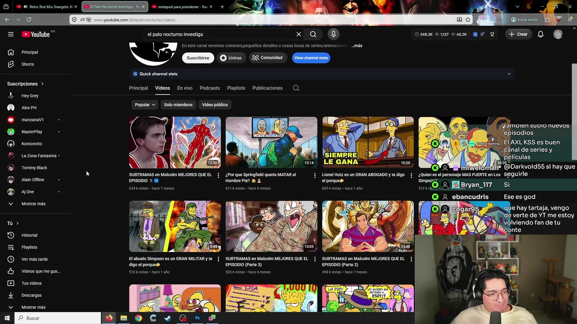Open Firefox application menu
This screenshot has width=577, height=324.
[569, 19]
